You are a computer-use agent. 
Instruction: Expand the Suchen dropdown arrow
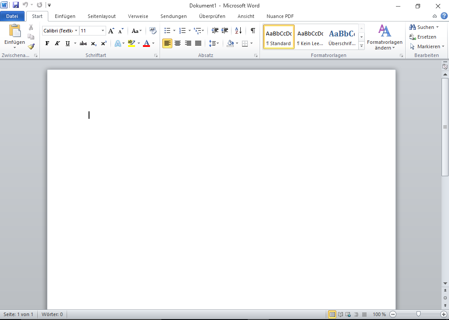pyautogui.click(x=438, y=27)
